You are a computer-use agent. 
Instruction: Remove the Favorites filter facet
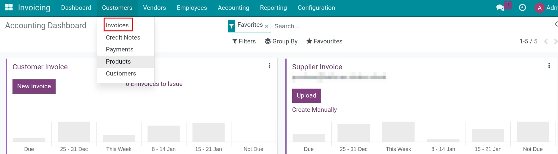pyautogui.click(x=267, y=26)
